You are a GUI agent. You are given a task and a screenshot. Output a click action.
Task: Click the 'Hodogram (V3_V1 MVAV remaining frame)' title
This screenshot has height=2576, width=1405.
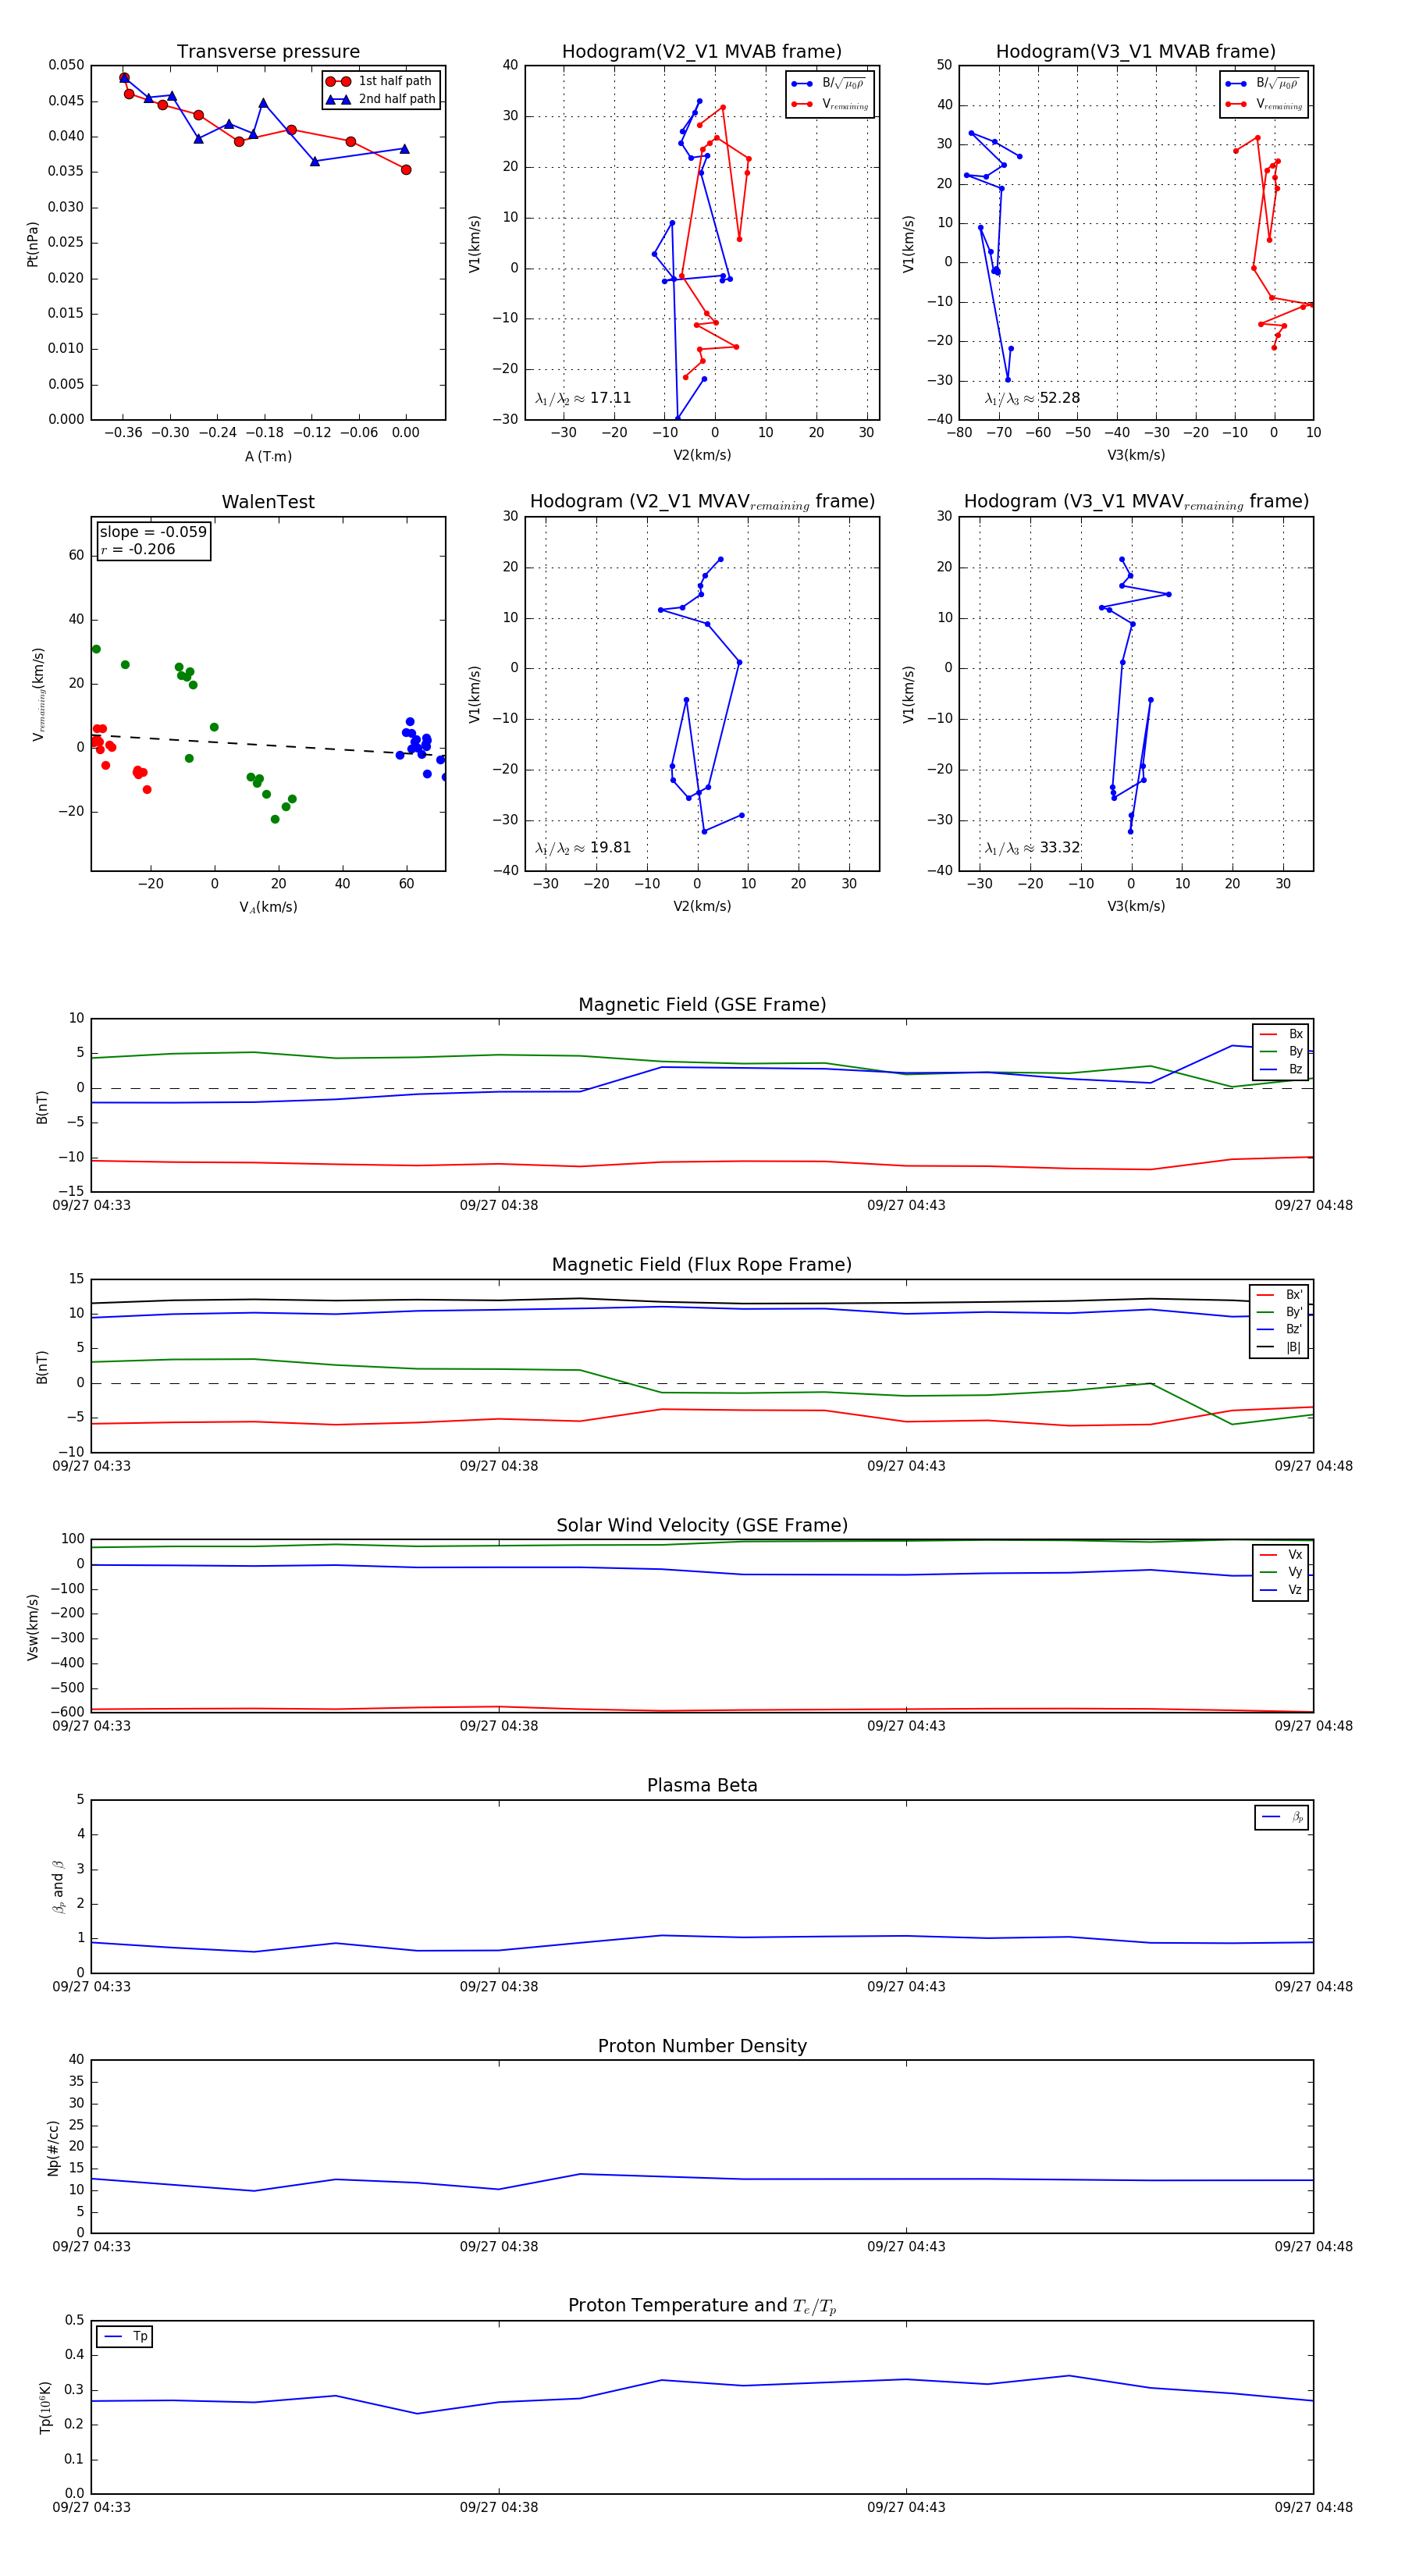click(x=1136, y=502)
